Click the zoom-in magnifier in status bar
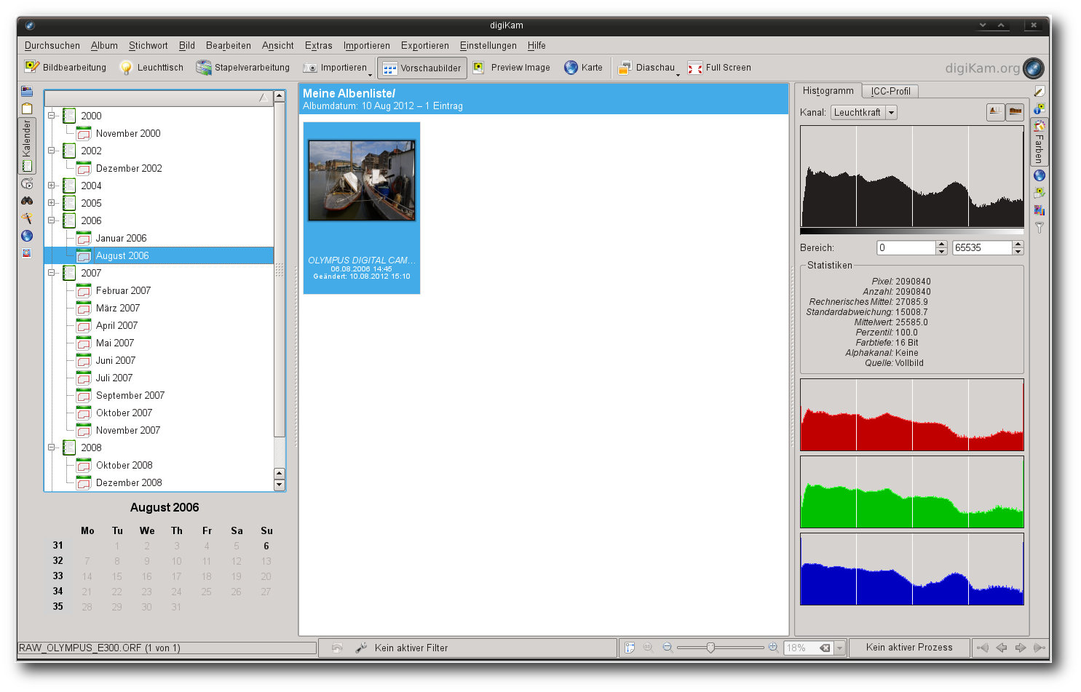The width and height of the screenshot is (1081, 692). (x=773, y=648)
